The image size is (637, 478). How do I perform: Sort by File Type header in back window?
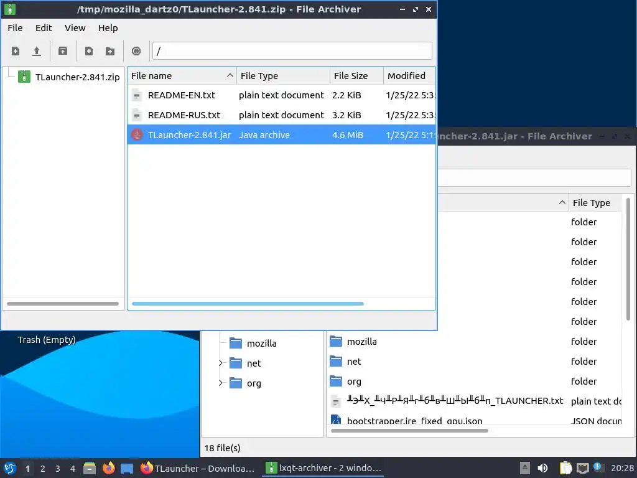coord(595,202)
